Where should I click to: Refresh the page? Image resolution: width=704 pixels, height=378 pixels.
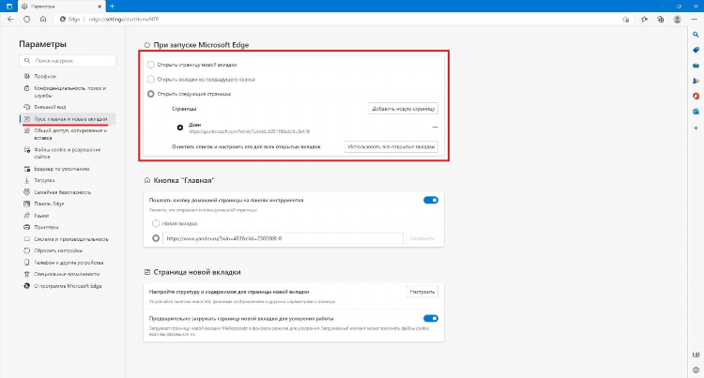click(27, 20)
